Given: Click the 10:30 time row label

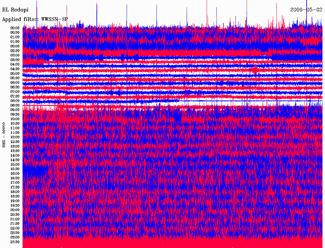Looking at the screenshot, I should pyautogui.click(x=15, y=123).
